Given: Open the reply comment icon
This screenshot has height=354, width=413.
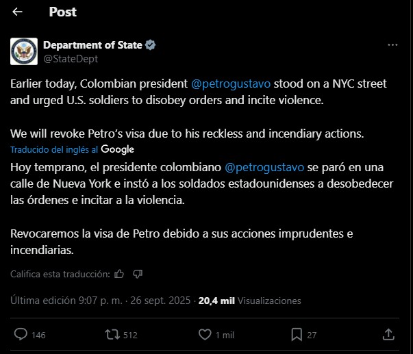Looking at the screenshot, I should pyautogui.click(x=21, y=335).
